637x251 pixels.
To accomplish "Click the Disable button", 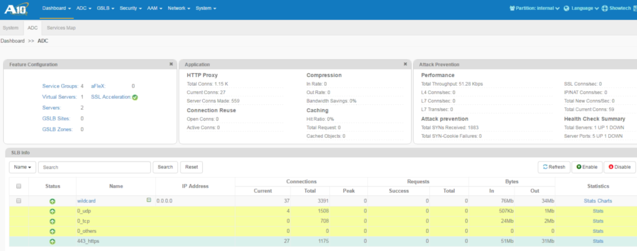I will click(x=619, y=167).
